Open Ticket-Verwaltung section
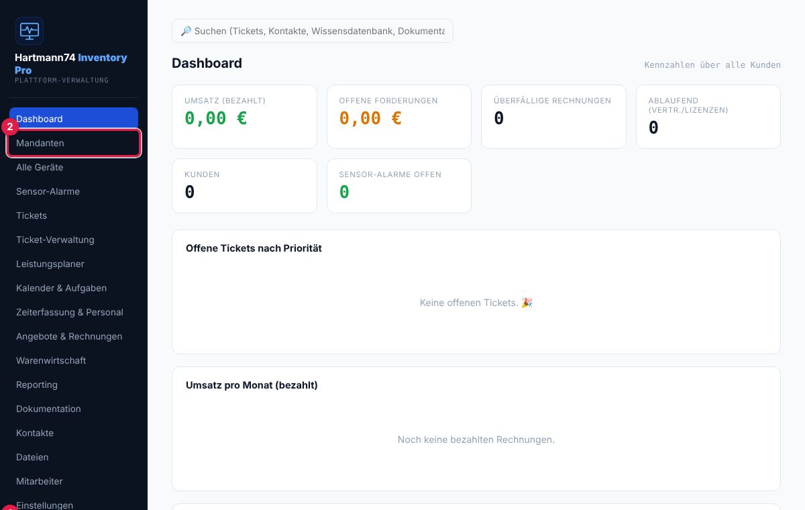This screenshot has height=510, width=805. pyautogui.click(x=74, y=240)
